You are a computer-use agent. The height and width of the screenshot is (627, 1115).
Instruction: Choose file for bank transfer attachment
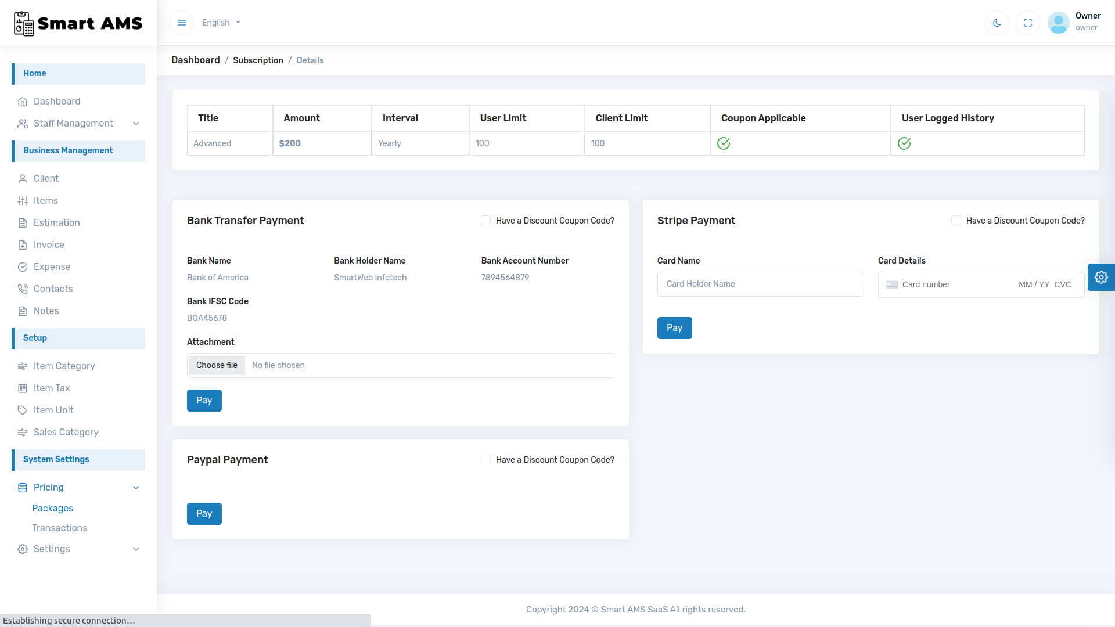pos(217,365)
